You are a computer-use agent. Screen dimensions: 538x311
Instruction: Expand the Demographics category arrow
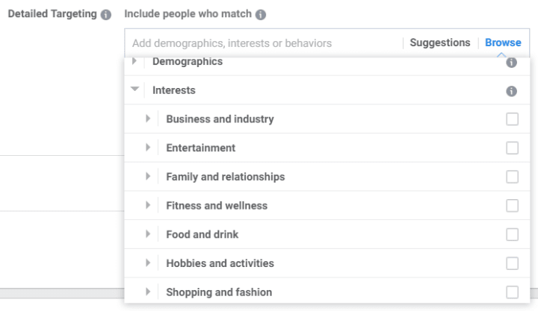pyautogui.click(x=134, y=61)
